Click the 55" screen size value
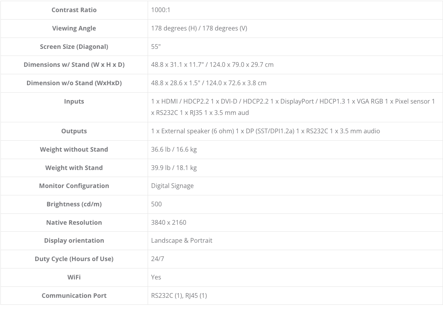Image resolution: width=443 pixels, height=315 pixels. coord(156,47)
